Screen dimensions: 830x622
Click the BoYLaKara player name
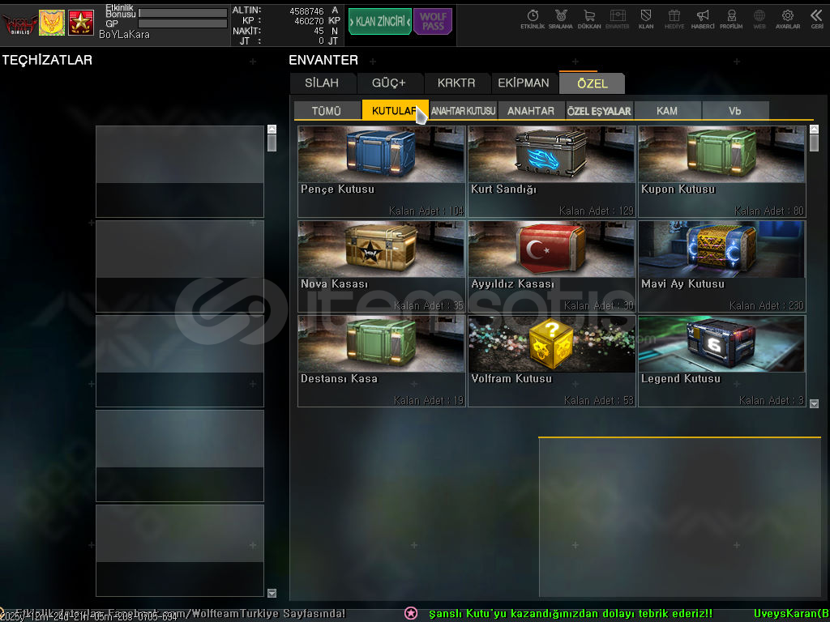[124, 35]
